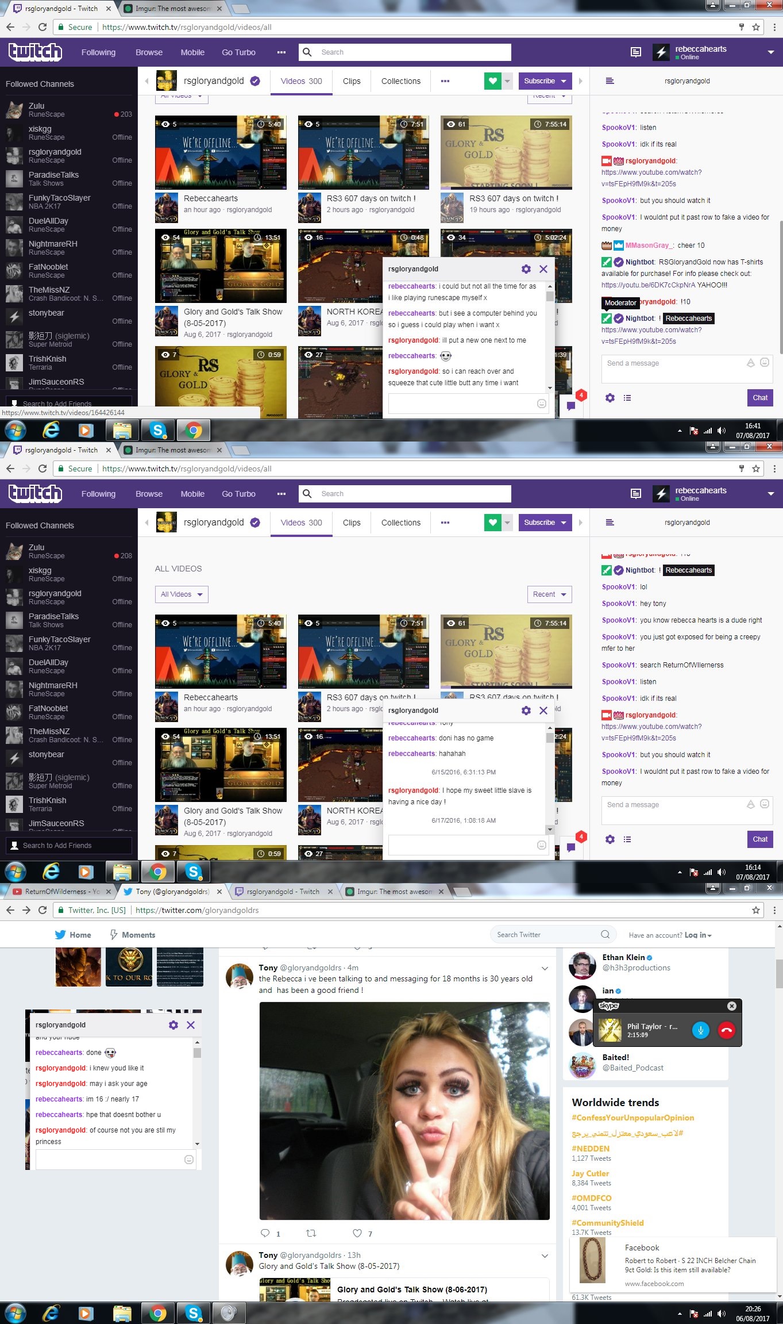Open the Collections tab in the middle window

[401, 523]
